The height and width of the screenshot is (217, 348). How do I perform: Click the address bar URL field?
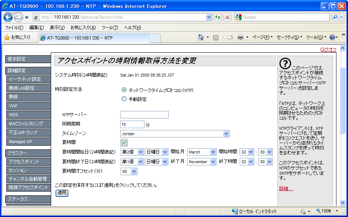tap(120, 17)
